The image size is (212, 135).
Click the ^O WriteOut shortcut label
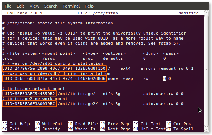click(x=49, y=124)
